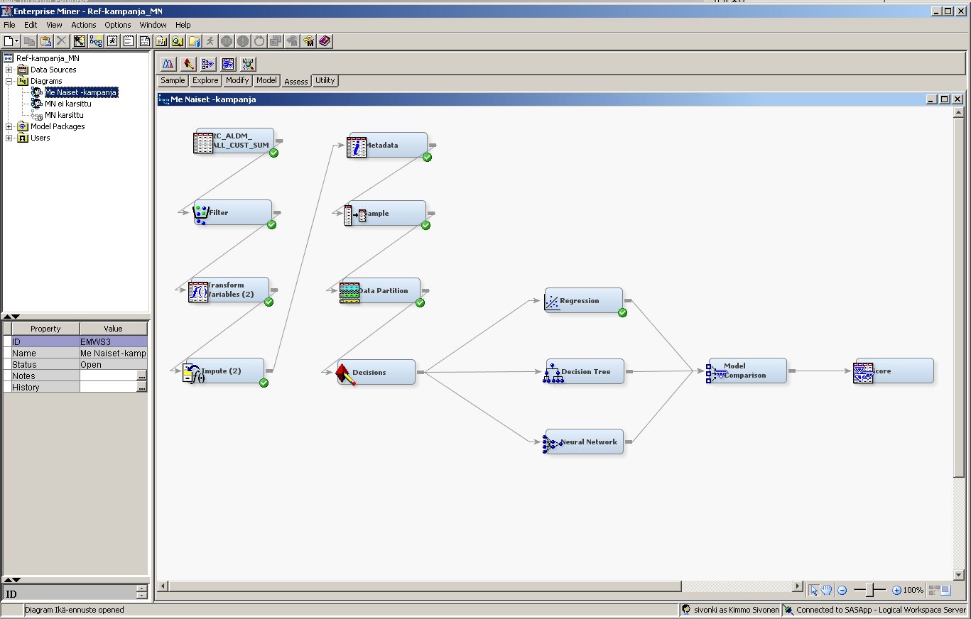Select the Model Comparison icon in Assess palette
The image size is (971, 619).
click(x=208, y=64)
